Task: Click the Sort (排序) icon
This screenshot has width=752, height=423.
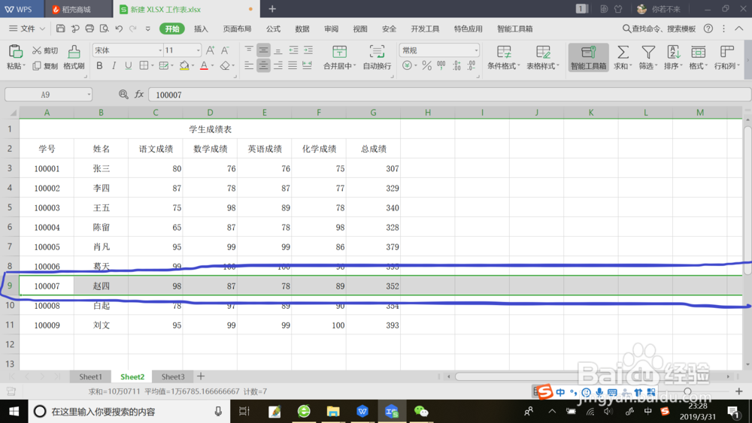Action: point(673,52)
